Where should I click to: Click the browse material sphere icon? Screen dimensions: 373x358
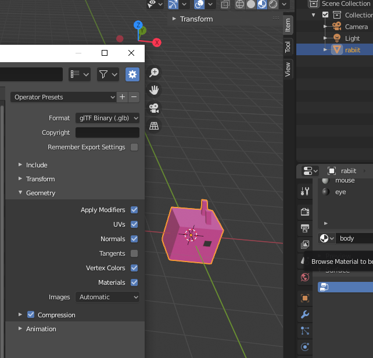[327, 238]
